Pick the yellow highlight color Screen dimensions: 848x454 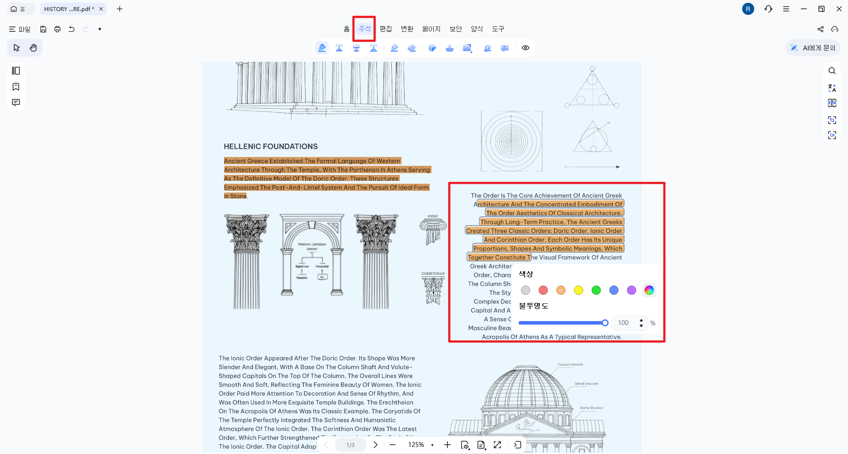(579, 290)
